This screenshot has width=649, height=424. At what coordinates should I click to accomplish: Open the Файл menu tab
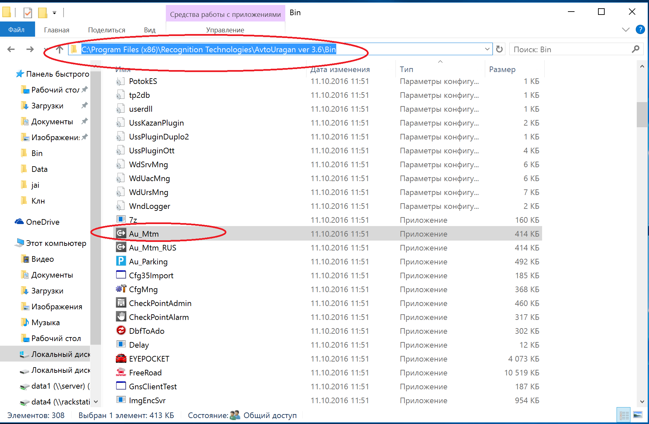[x=17, y=30]
